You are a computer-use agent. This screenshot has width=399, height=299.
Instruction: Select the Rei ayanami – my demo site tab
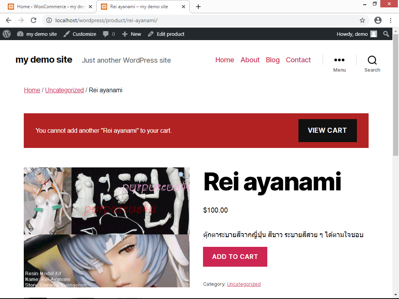143,7
